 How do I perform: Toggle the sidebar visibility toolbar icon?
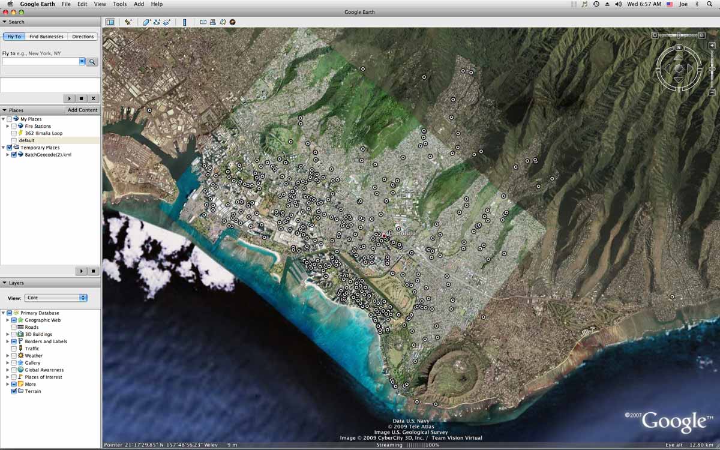(110, 22)
